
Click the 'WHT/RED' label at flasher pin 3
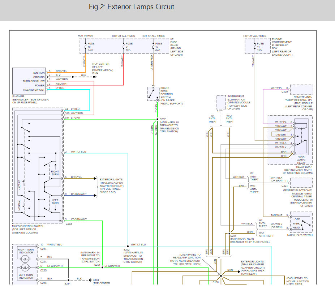tap(61, 79)
